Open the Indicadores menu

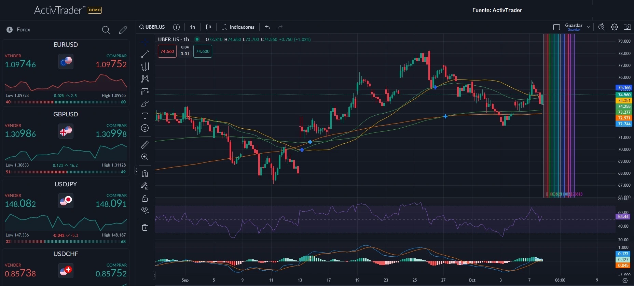point(238,27)
